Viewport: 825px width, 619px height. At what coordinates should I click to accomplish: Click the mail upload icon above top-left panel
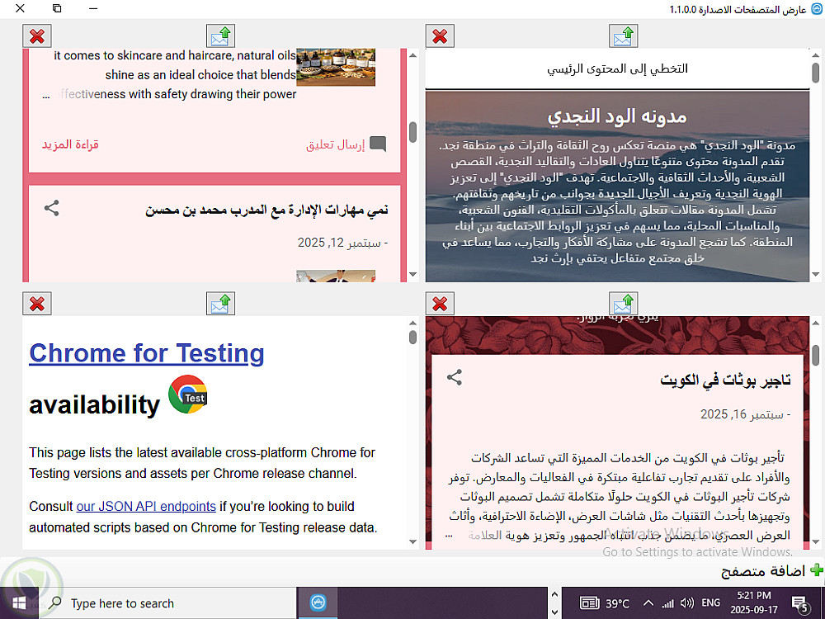[220, 35]
